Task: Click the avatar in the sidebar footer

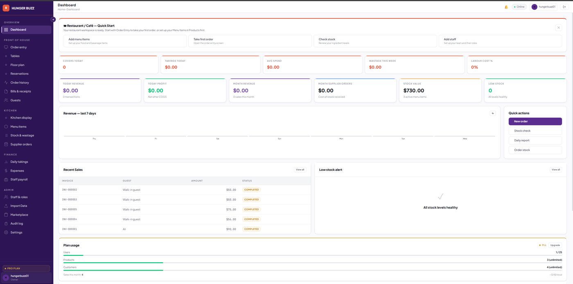Action: (6, 277)
